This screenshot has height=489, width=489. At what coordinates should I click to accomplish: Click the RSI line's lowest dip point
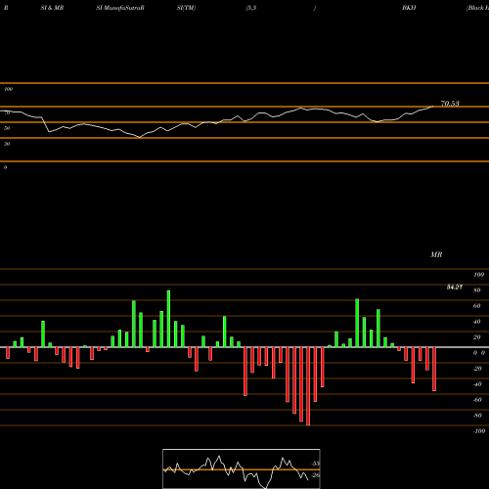pyautogui.click(x=140, y=138)
